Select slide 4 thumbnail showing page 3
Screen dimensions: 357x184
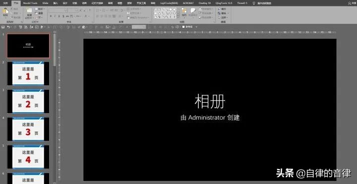coord(28,129)
